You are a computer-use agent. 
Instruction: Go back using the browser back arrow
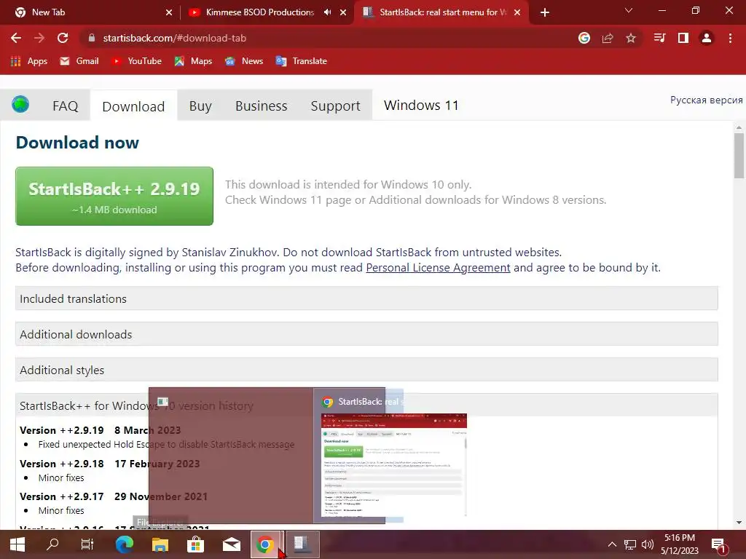click(x=16, y=38)
